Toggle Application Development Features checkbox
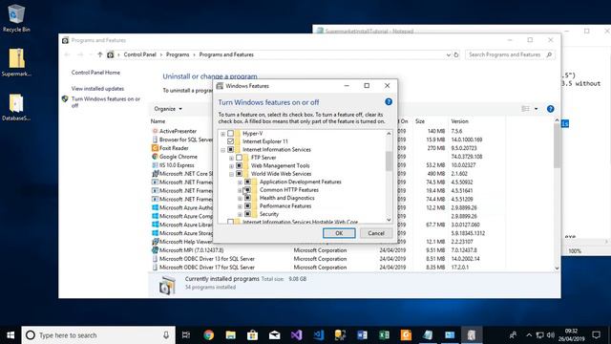This screenshot has height=344, width=611. point(247,182)
